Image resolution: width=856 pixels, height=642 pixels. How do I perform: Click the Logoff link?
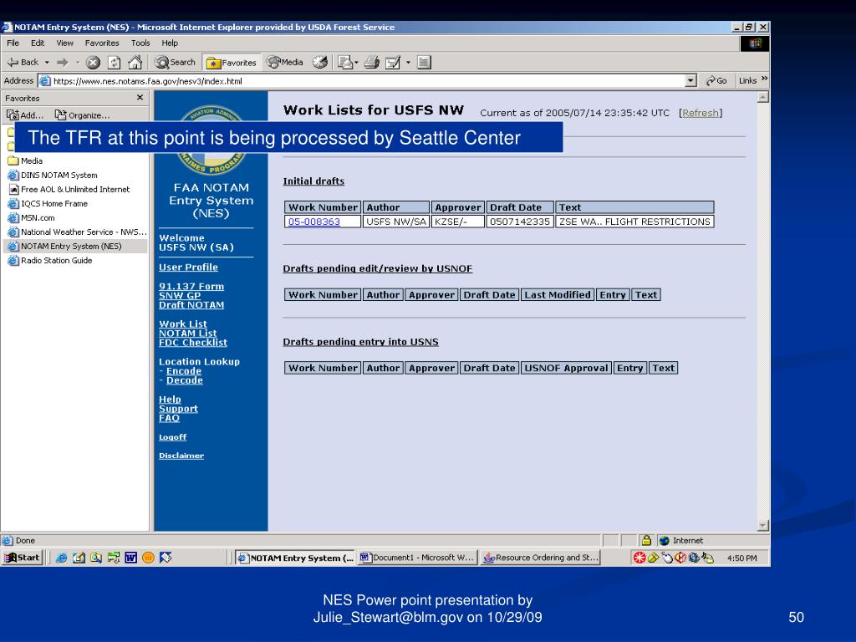[172, 436]
